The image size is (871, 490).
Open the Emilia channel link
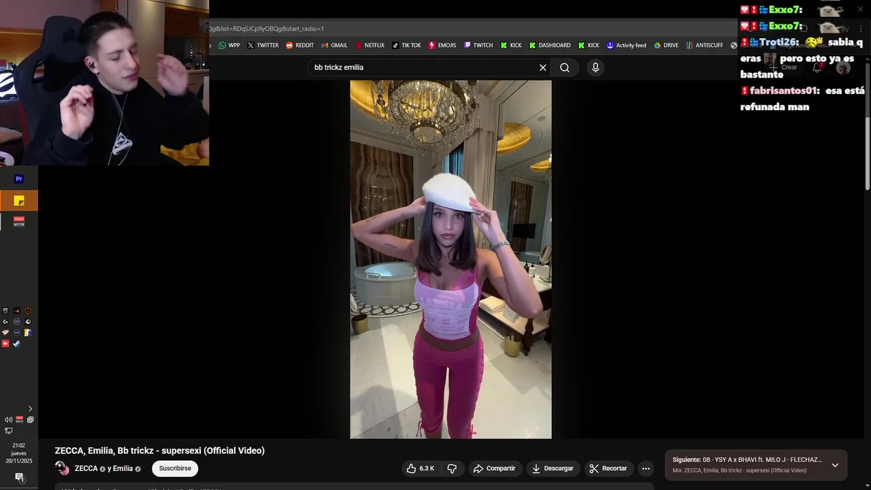tap(122, 468)
